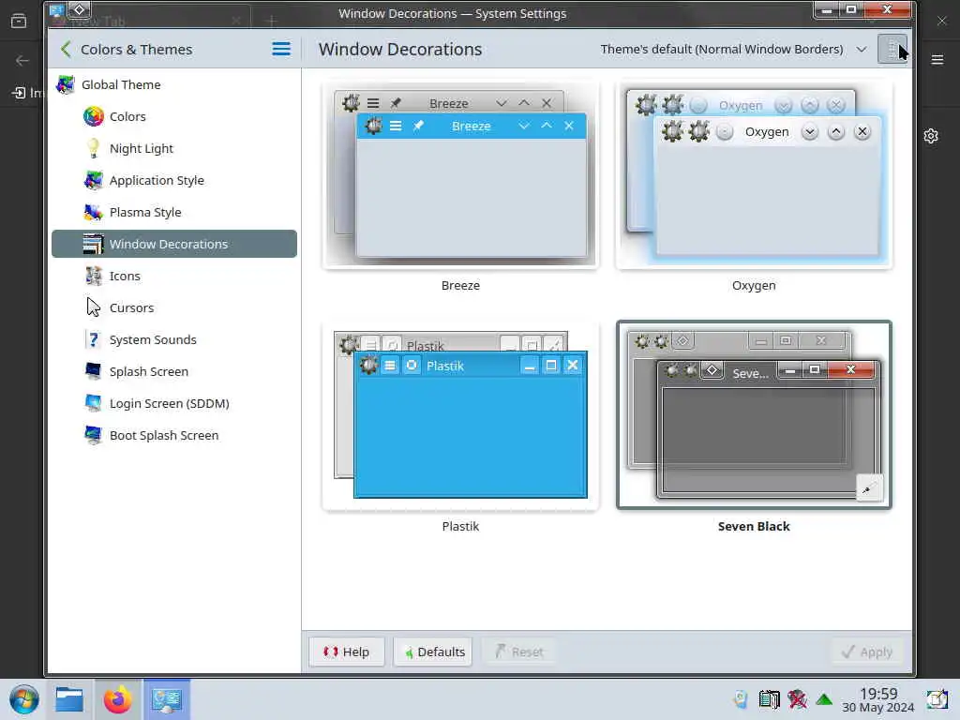Screen dimensions: 960x720
Task: Click the Boot Splash Screen icon
Action: (x=93, y=435)
